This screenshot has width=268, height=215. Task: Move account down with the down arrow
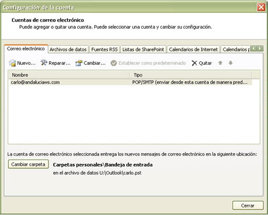[x=231, y=63]
